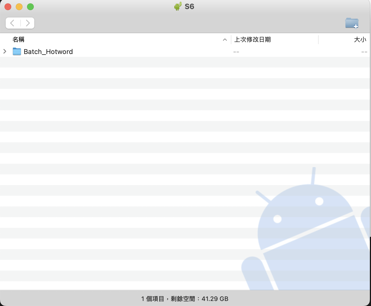
Task: Toggle sort direction arrow in 名稱 column
Action: [225, 40]
